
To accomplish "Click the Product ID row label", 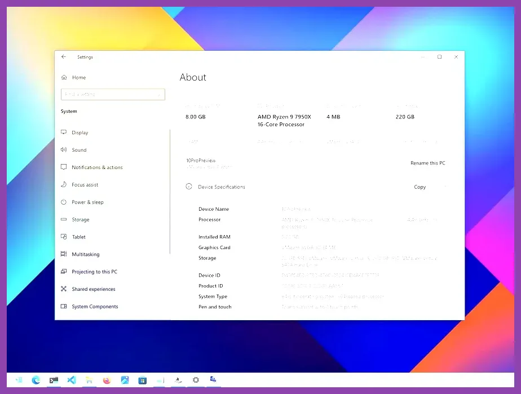I will tap(211, 286).
